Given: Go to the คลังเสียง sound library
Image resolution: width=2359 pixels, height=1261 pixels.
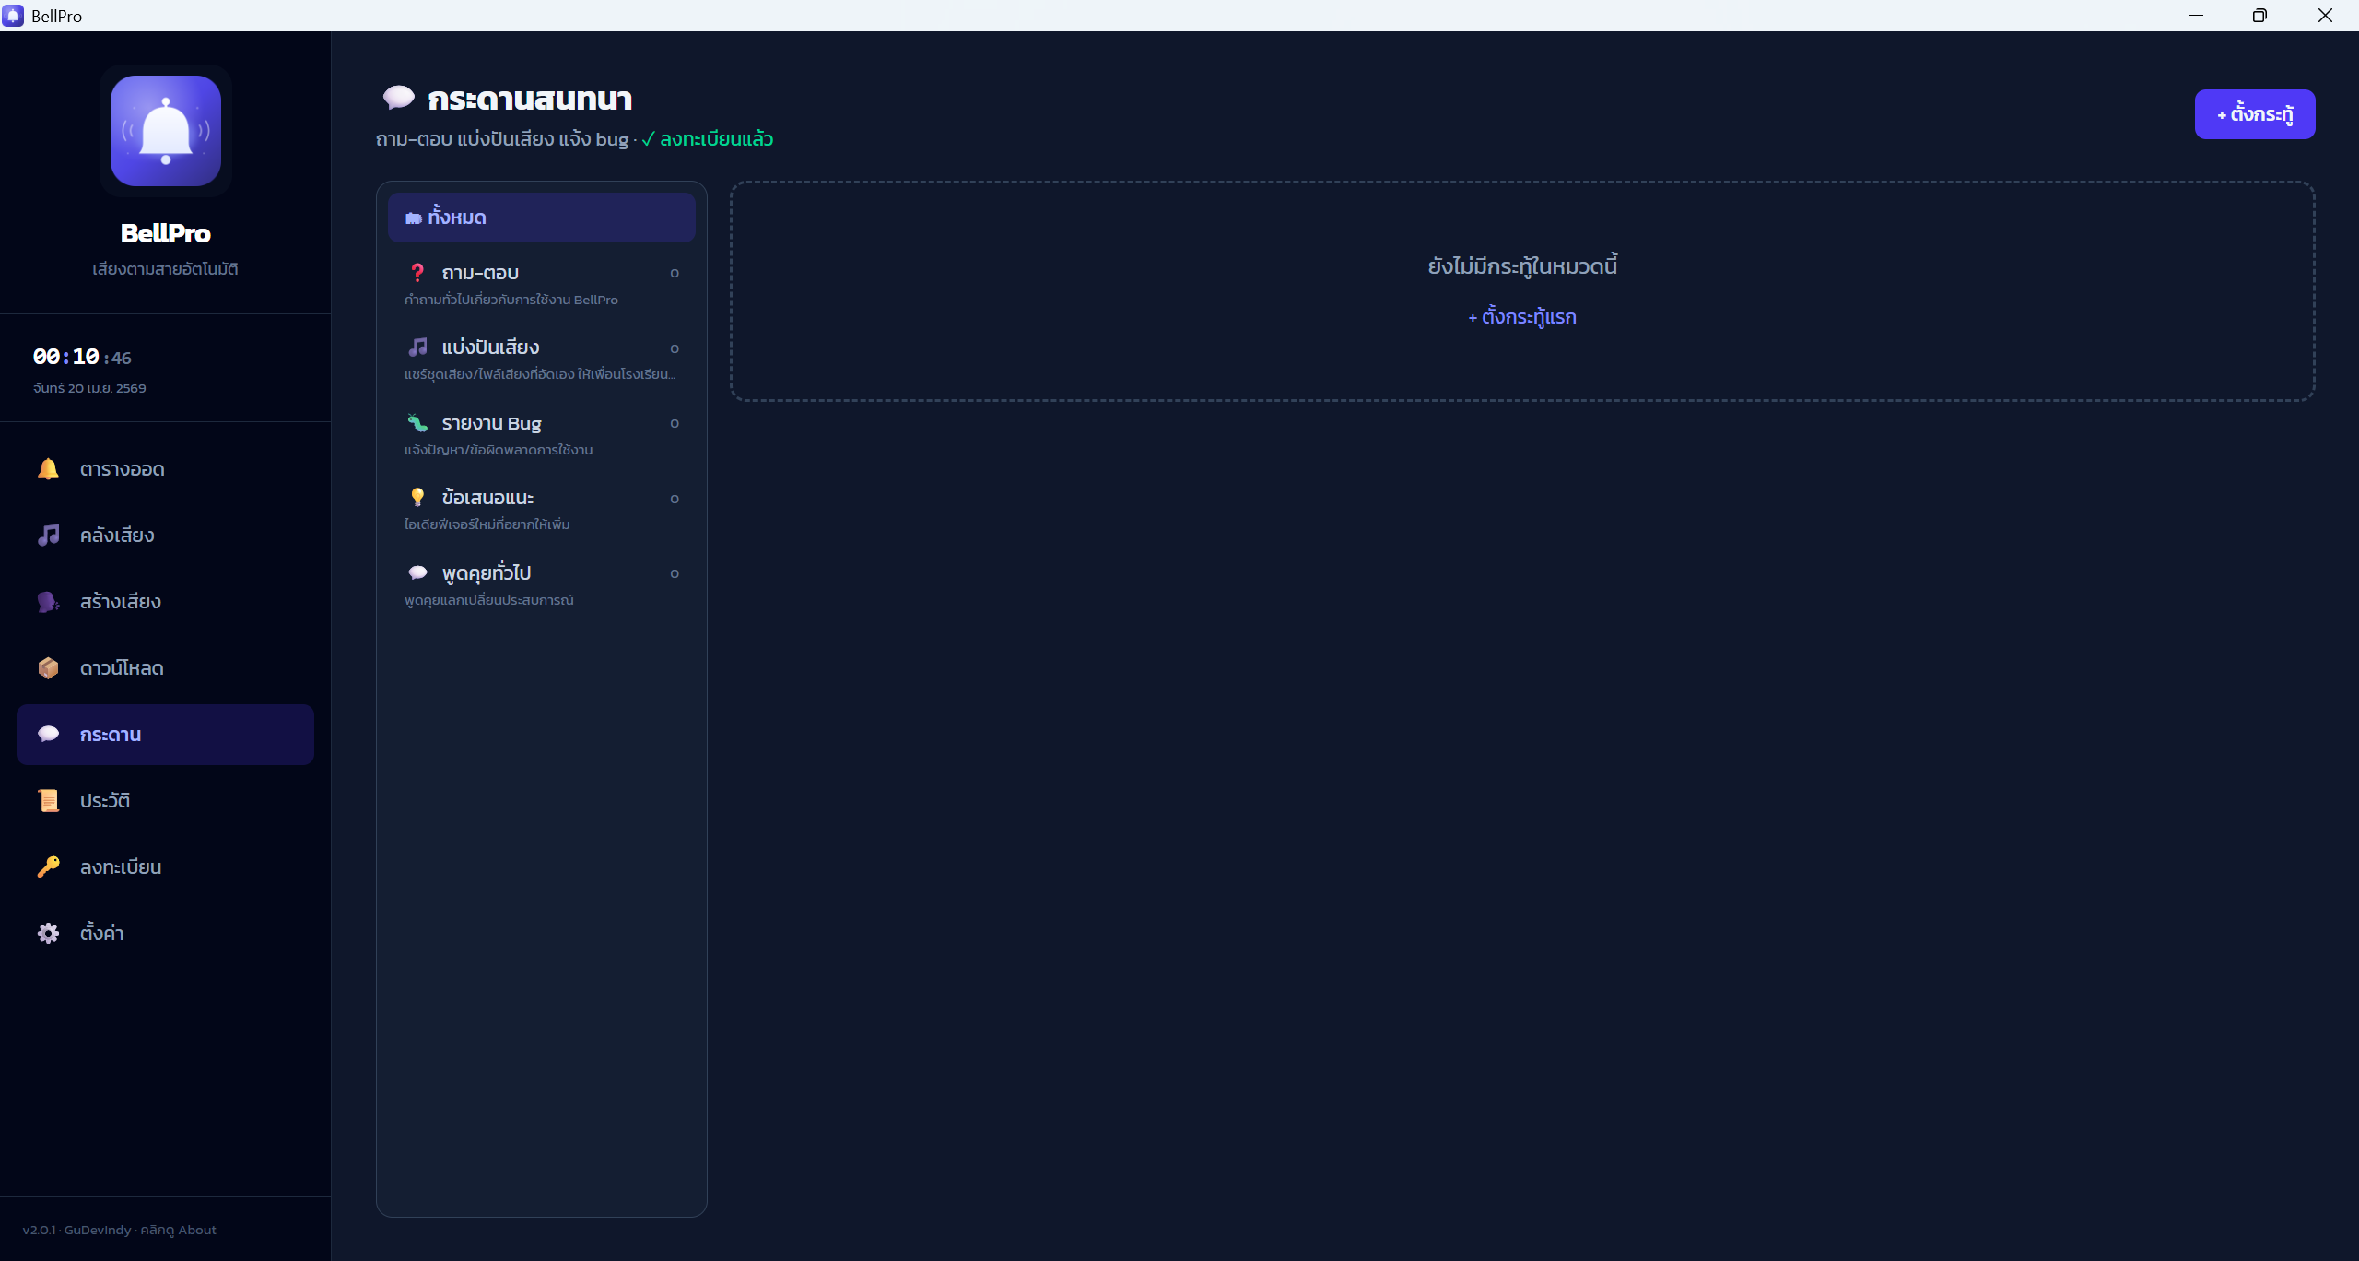Looking at the screenshot, I should (165, 536).
